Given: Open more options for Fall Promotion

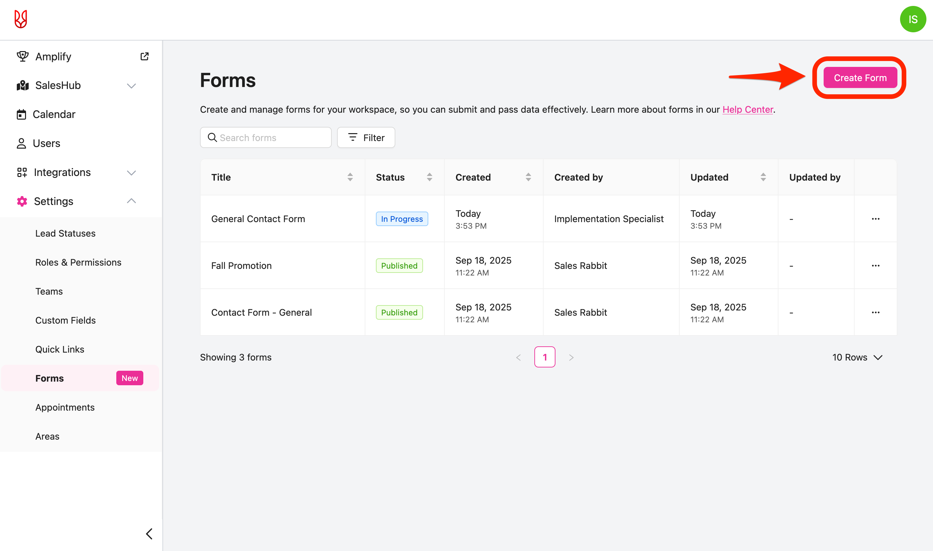Looking at the screenshot, I should point(875,266).
